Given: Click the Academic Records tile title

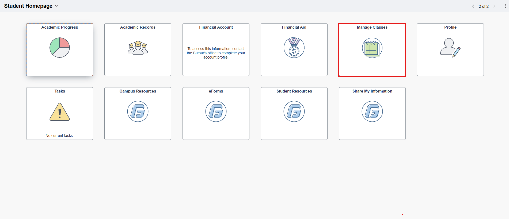Looking at the screenshot, I should pyautogui.click(x=138, y=27).
